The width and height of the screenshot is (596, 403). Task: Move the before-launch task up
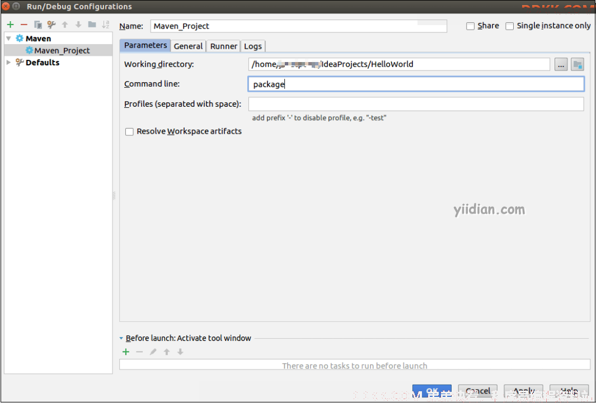point(166,352)
